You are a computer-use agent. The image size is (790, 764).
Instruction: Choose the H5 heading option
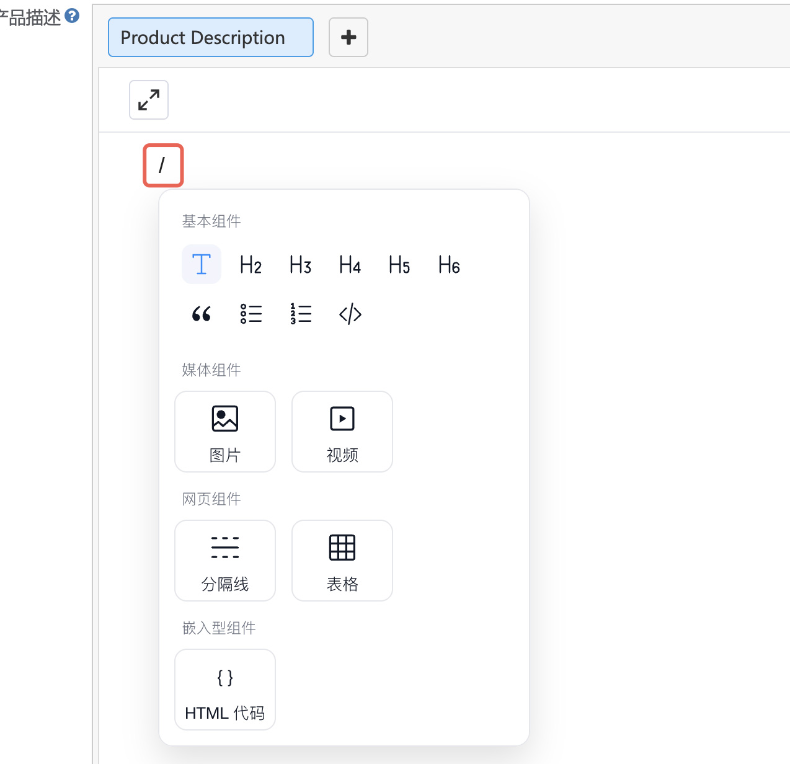[x=400, y=264]
